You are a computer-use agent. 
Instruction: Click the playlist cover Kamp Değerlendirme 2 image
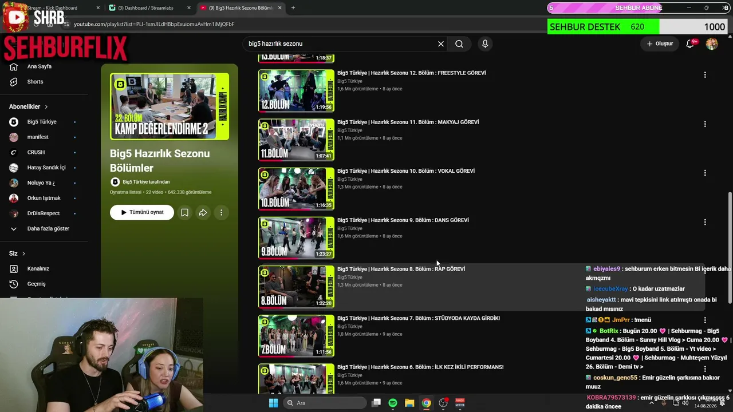click(170, 106)
